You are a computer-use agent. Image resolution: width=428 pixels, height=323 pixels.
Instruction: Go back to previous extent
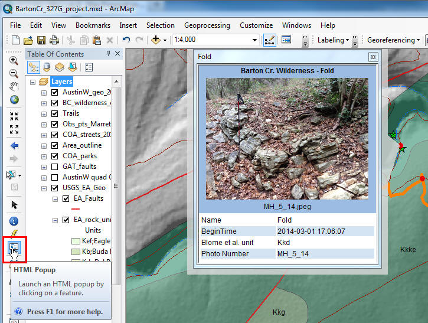point(14,145)
